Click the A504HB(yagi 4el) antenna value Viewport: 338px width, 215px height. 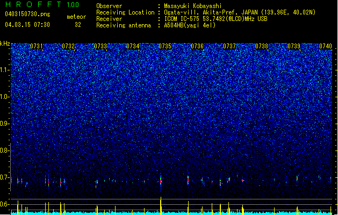(190, 25)
